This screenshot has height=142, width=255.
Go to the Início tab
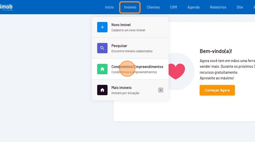[x=109, y=7]
